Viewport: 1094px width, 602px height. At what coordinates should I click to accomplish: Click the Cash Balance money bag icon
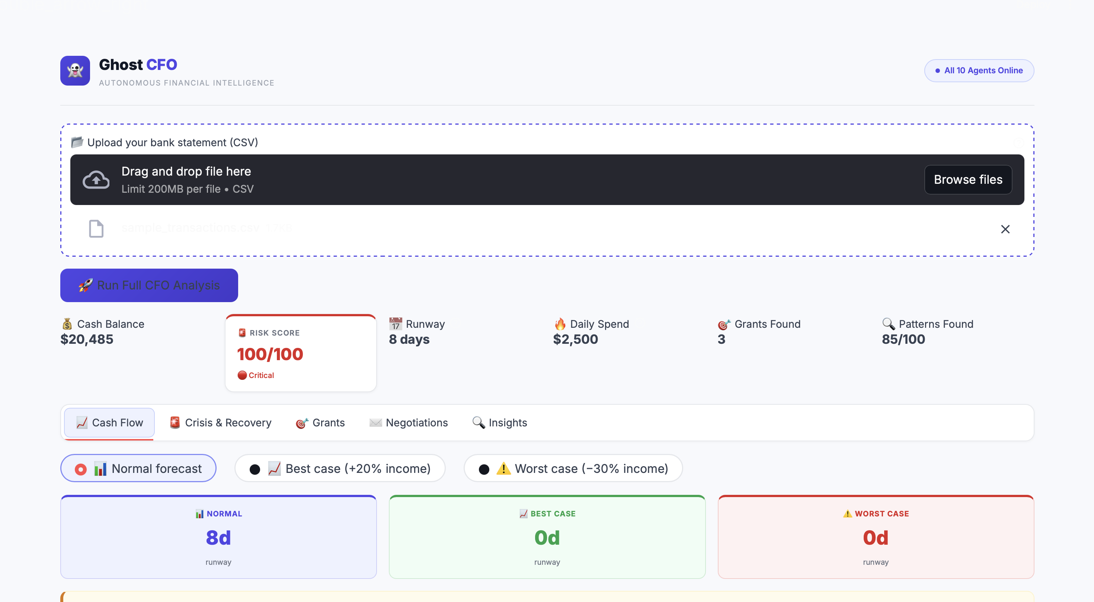point(67,324)
